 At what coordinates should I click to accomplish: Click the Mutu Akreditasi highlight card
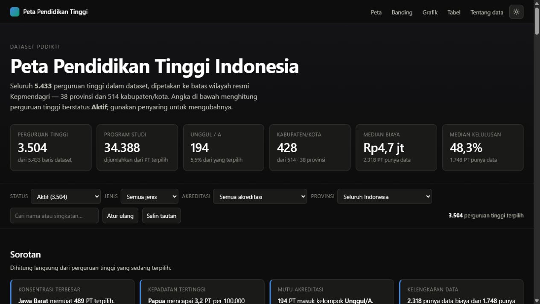332,292
